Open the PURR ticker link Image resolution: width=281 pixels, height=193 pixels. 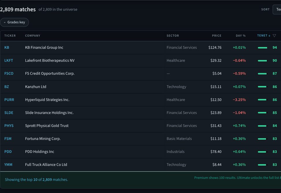click(9, 100)
